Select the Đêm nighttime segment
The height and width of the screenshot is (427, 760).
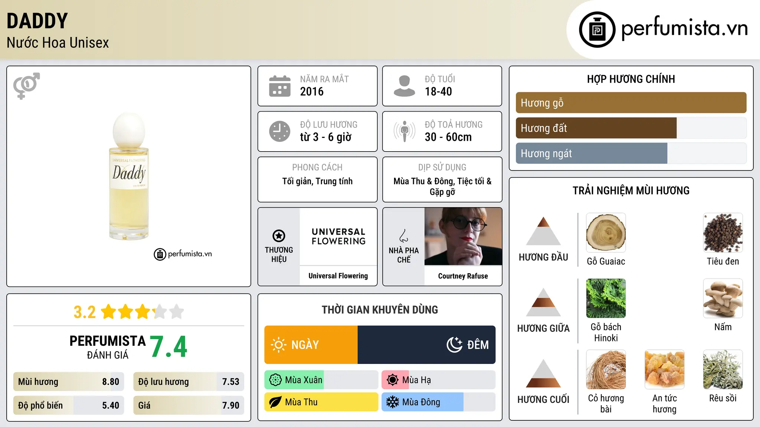[426, 345]
